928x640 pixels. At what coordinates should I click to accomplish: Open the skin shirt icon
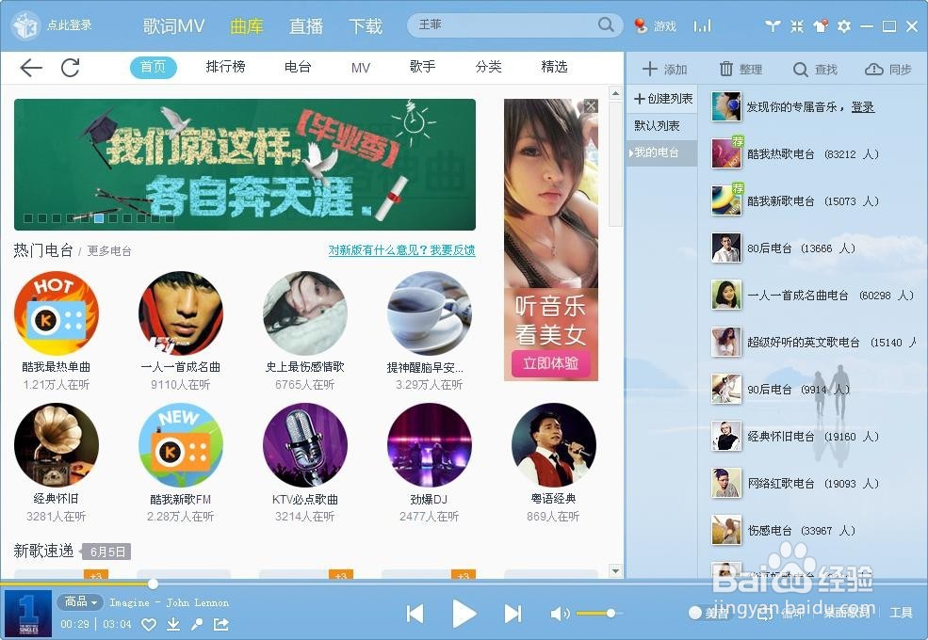pos(821,26)
